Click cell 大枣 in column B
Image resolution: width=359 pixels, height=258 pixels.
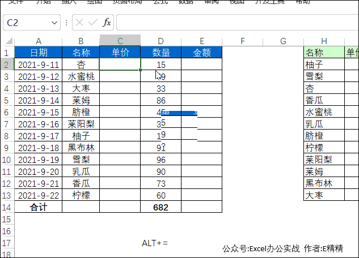click(81, 88)
